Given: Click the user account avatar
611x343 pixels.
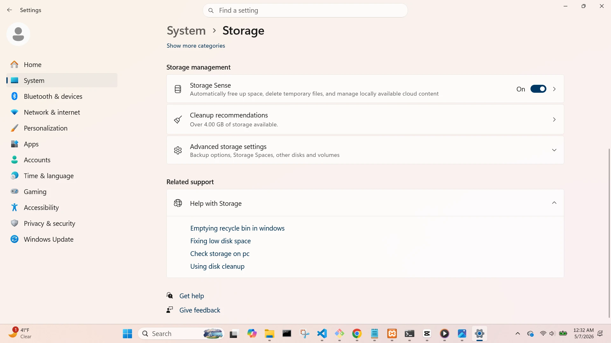Looking at the screenshot, I should coord(18,34).
